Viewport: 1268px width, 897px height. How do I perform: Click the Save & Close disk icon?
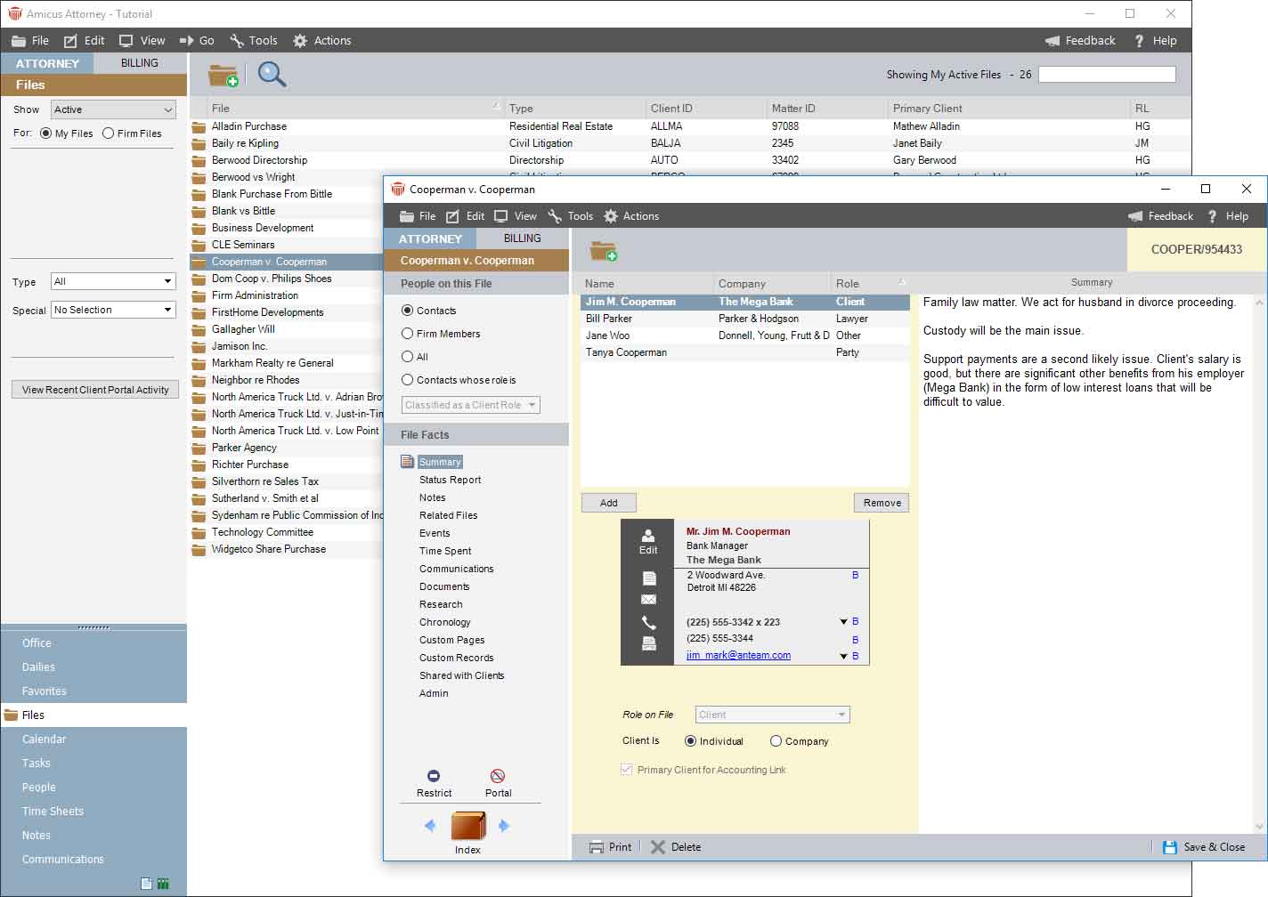(1170, 847)
